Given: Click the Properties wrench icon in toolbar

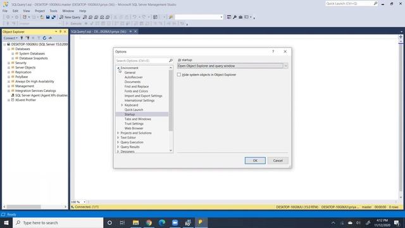Looking at the screenshot, I should coord(235,17).
